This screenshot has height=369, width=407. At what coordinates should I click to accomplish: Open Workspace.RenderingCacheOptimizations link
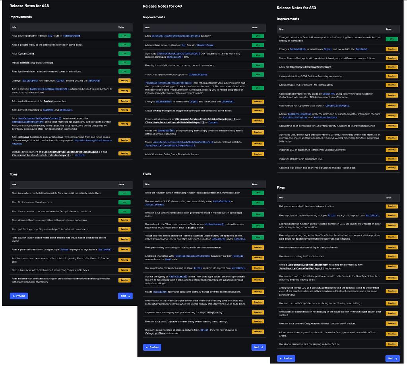click(176, 36)
